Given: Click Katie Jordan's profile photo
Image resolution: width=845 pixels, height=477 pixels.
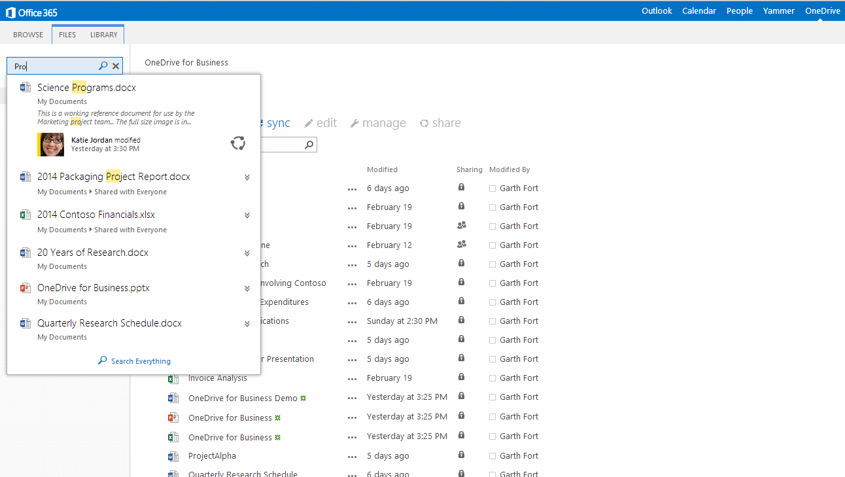Looking at the screenshot, I should 51,145.
